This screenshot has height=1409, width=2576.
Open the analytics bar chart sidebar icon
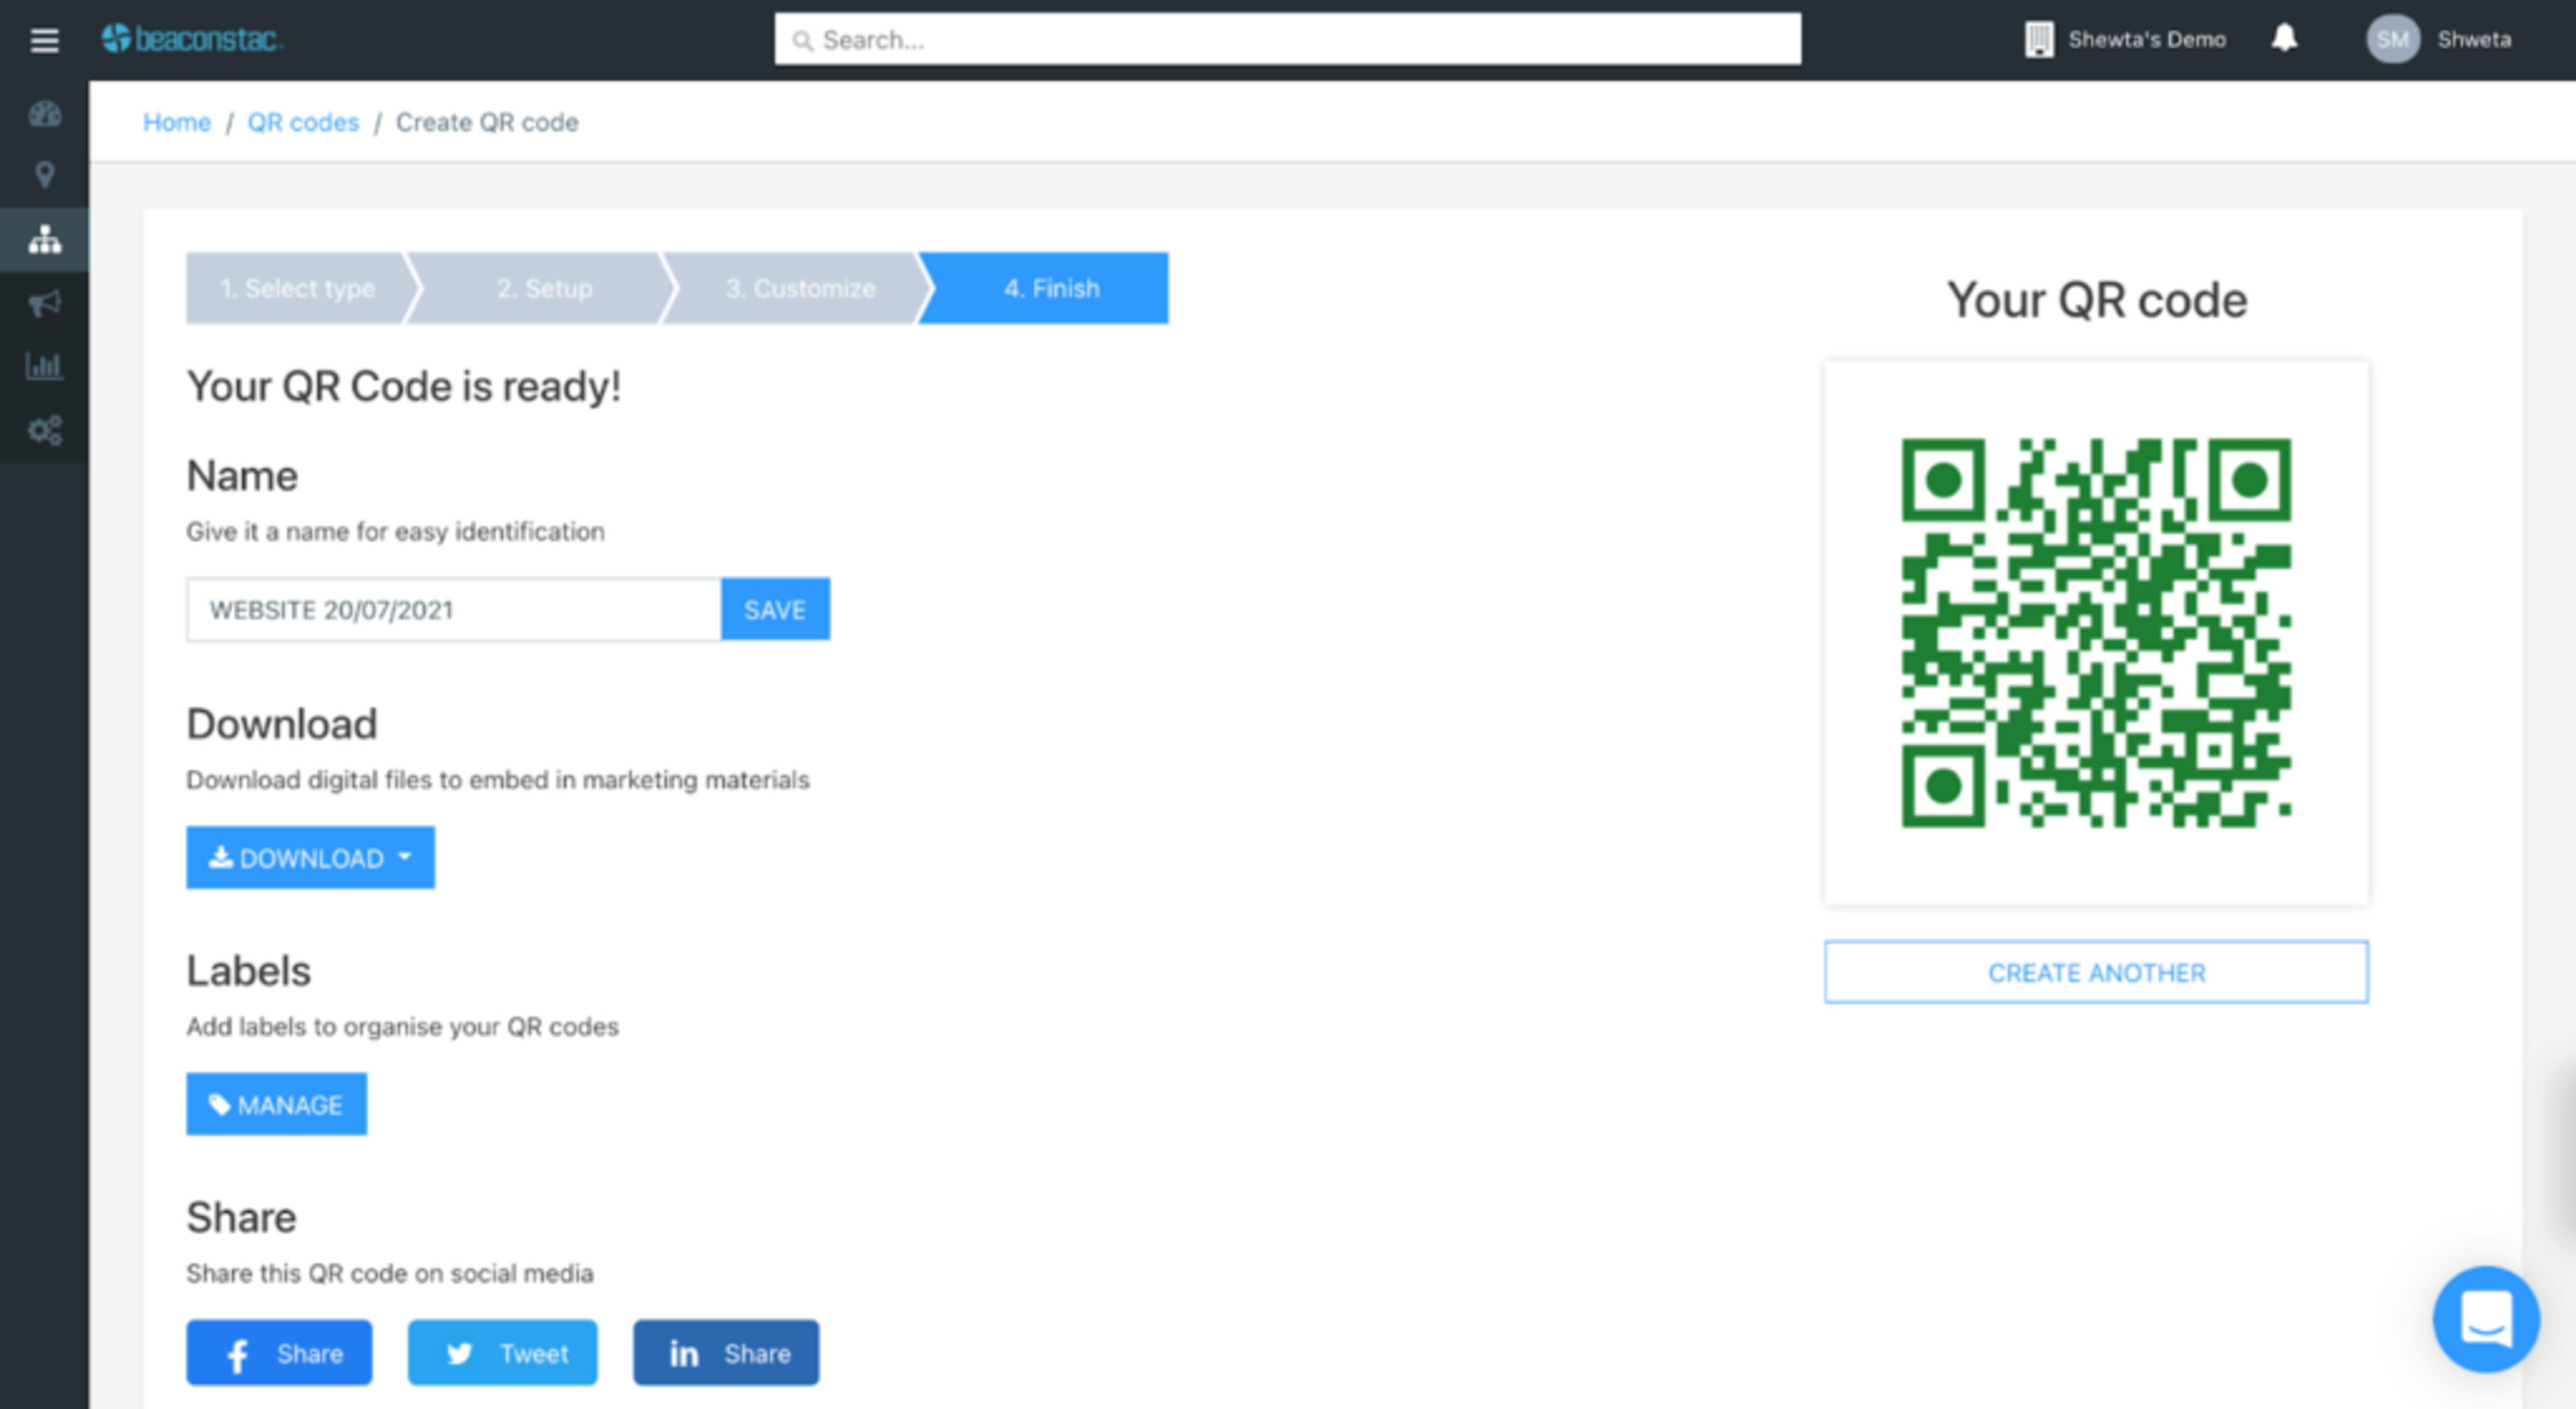pyautogui.click(x=45, y=366)
